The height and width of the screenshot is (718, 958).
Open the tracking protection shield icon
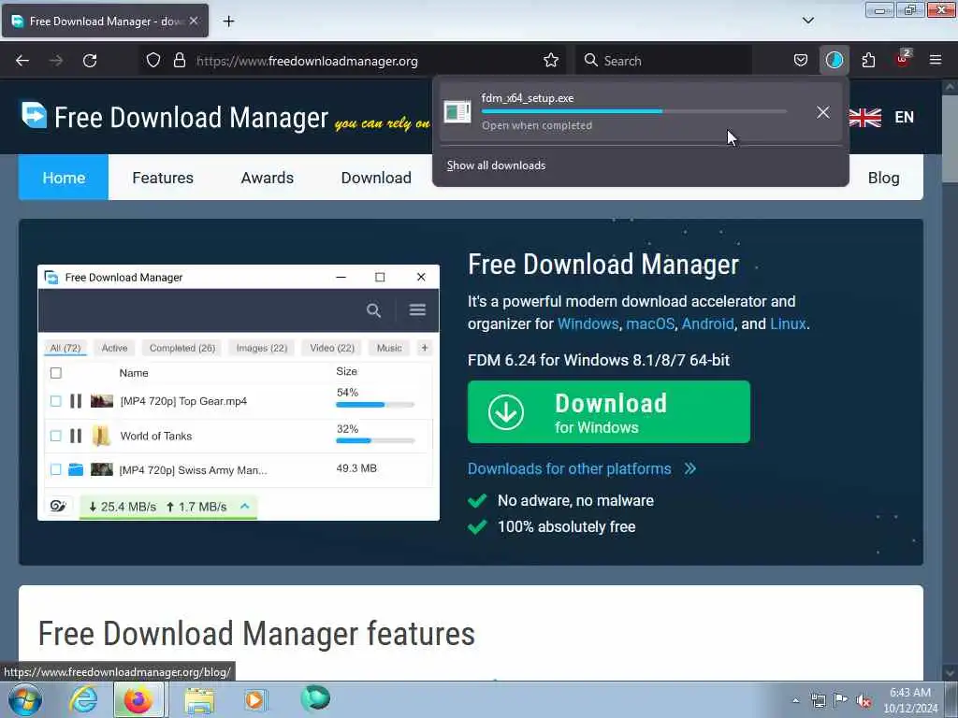[153, 61]
